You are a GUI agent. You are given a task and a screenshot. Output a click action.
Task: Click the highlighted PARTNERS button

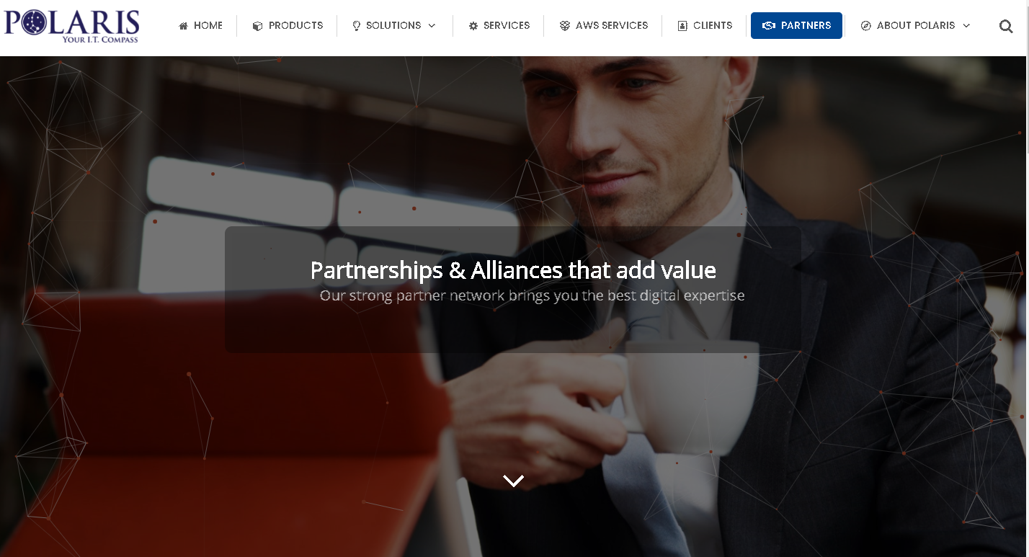point(796,25)
